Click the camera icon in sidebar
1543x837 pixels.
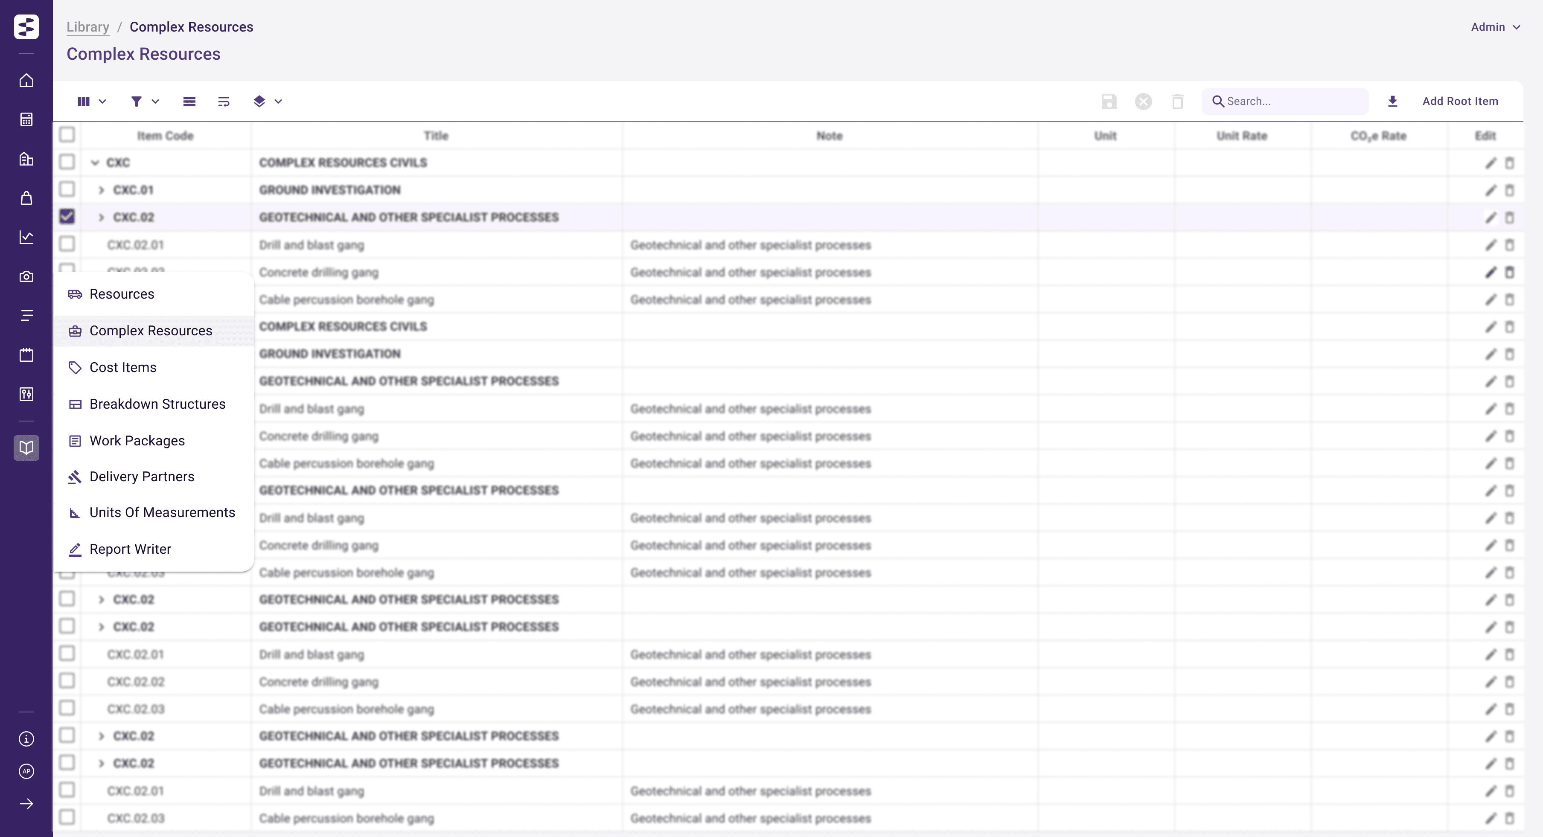[x=26, y=276]
